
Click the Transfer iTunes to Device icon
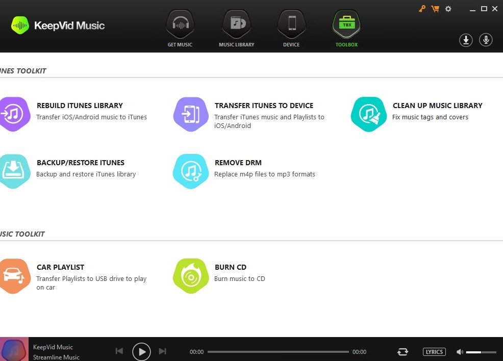click(191, 114)
